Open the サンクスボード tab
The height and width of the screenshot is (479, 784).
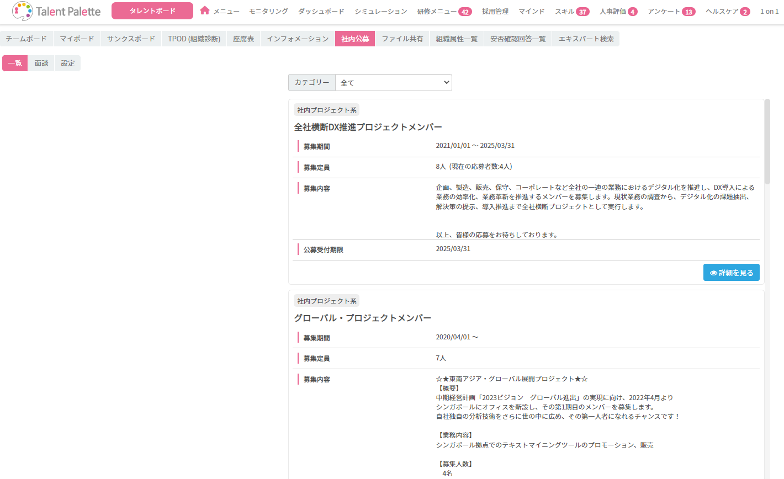(x=131, y=39)
